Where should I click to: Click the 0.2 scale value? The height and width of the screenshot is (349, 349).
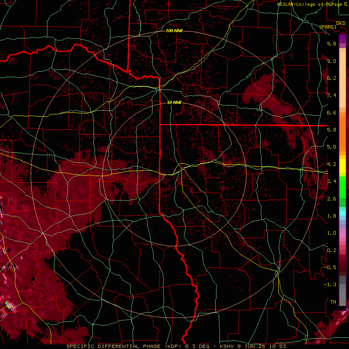[x=332, y=251]
